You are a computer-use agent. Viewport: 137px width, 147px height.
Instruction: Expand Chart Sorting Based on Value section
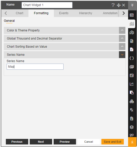click(x=122, y=46)
